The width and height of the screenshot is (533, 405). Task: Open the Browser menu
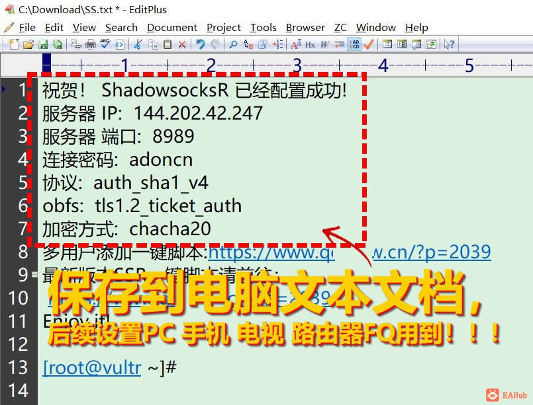tap(305, 28)
